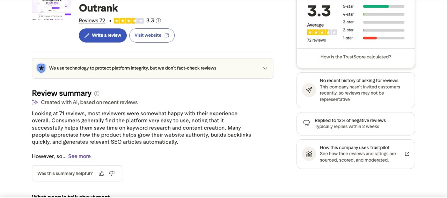Select the 2-star rating row

pyautogui.click(x=374, y=30)
